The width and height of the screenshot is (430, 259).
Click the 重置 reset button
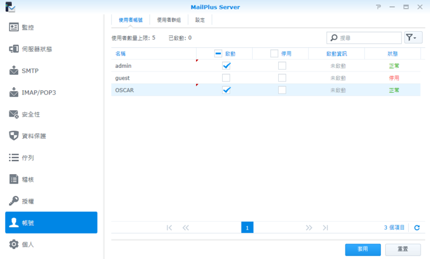point(403,249)
